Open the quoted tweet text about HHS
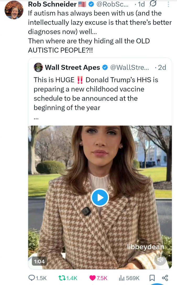 [96, 94]
